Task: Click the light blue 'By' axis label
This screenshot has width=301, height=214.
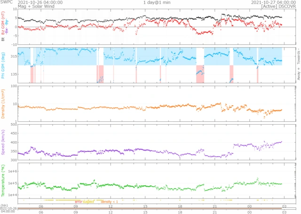Action: [x=7, y=23]
